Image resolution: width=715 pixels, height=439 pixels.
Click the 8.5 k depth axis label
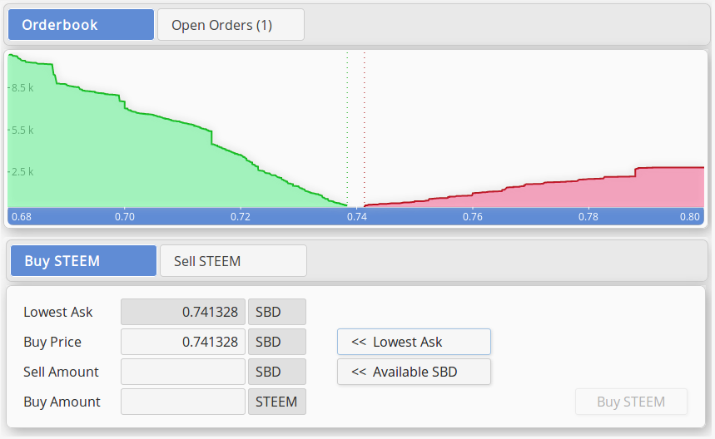[x=22, y=88]
